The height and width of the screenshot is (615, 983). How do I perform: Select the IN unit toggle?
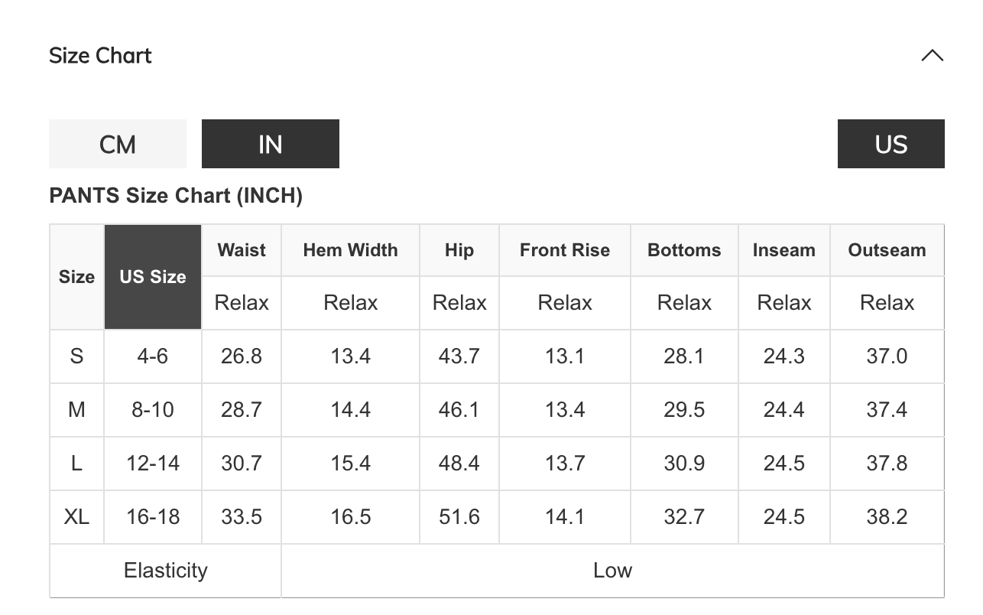(x=270, y=144)
